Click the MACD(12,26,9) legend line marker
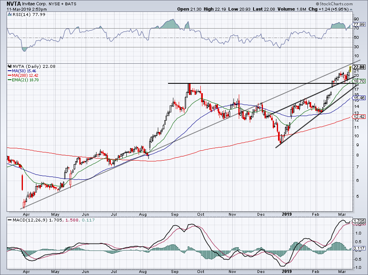 point(10,220)
